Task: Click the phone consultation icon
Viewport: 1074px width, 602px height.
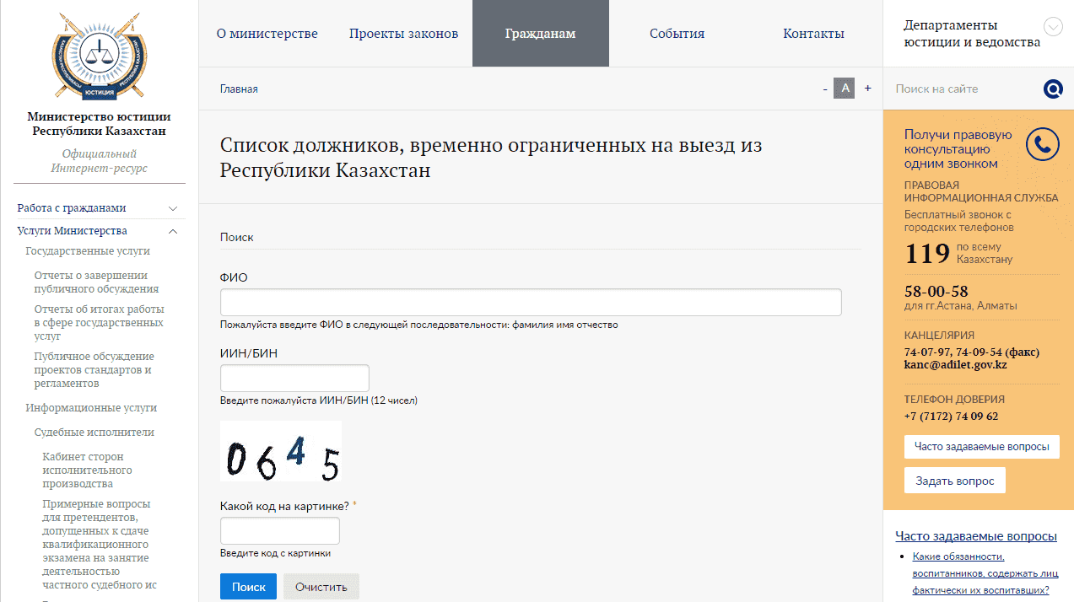Action: click(1042, 144)
